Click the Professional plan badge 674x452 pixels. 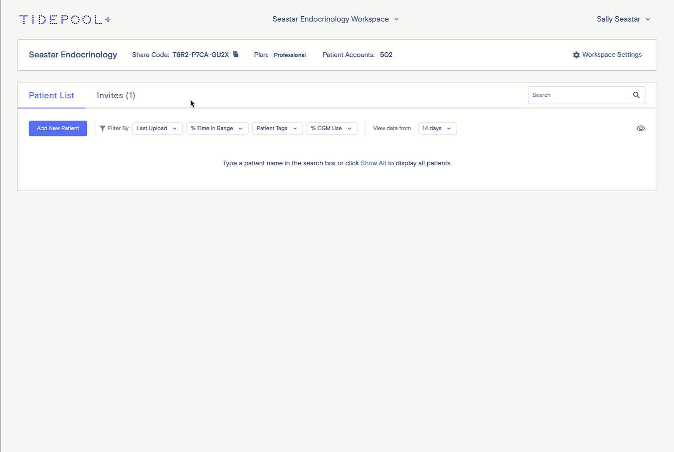[290, 55]
